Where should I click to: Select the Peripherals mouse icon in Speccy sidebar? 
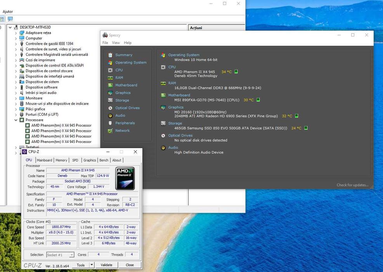[111, 123]
